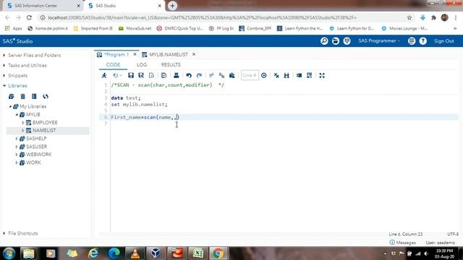
Task: Refresh the Libraries tree
Action: 45,96
